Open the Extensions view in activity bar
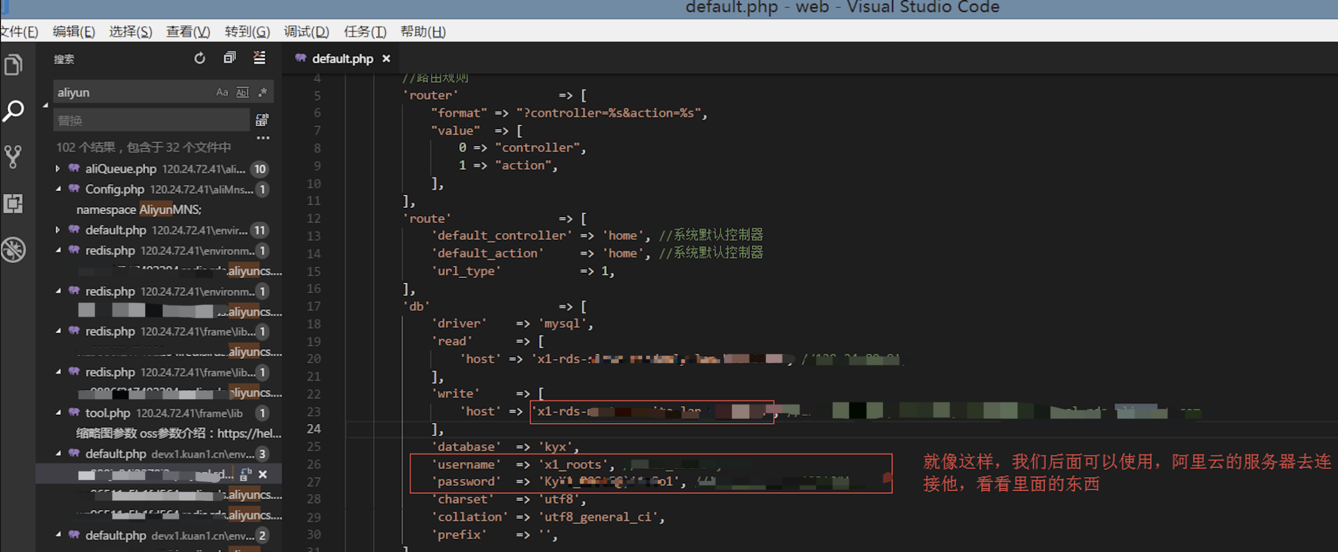This screenshot has height=552, width=1338. (x=14, y=203)
